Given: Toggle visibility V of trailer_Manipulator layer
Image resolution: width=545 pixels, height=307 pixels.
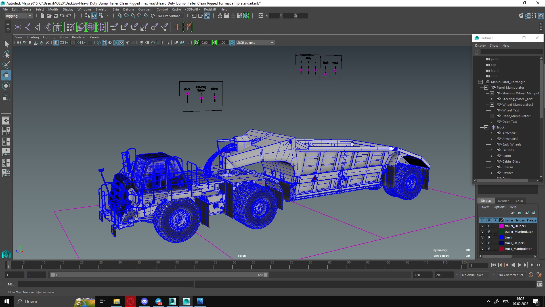Looking at the screenshot, I should [482, 232].
